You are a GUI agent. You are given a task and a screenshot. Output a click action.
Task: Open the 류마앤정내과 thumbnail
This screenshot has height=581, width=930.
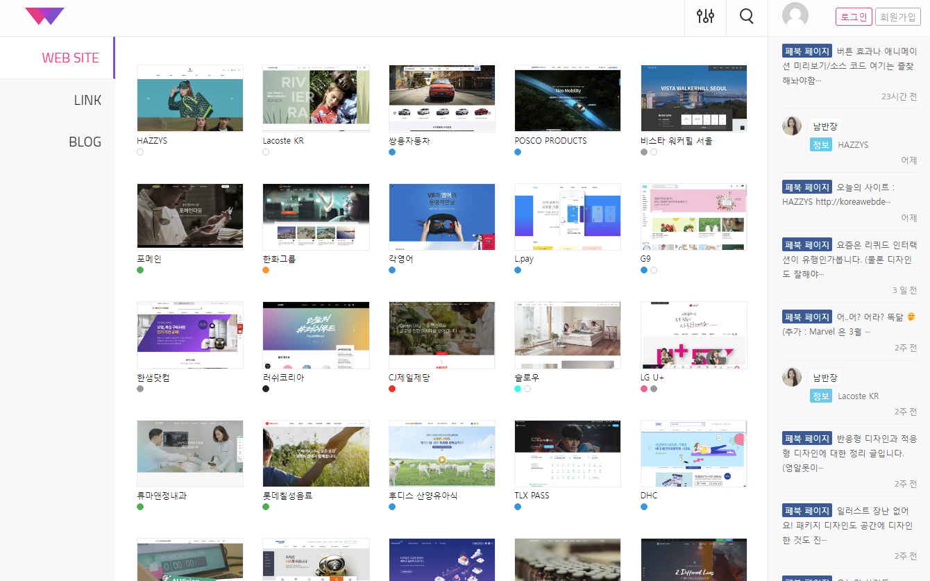[190, 453]
